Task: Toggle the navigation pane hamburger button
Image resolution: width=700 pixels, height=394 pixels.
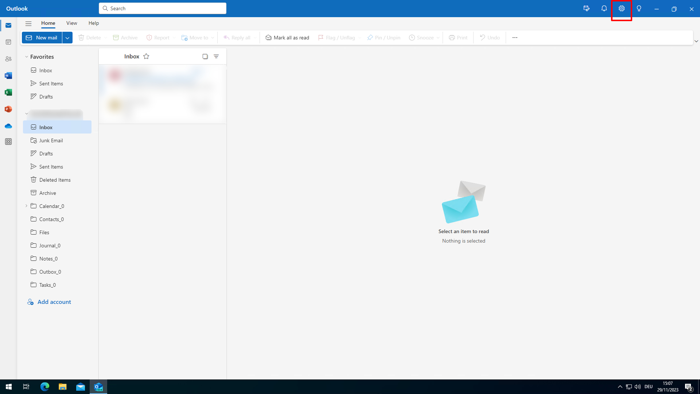Action: (x=28, y=23)
